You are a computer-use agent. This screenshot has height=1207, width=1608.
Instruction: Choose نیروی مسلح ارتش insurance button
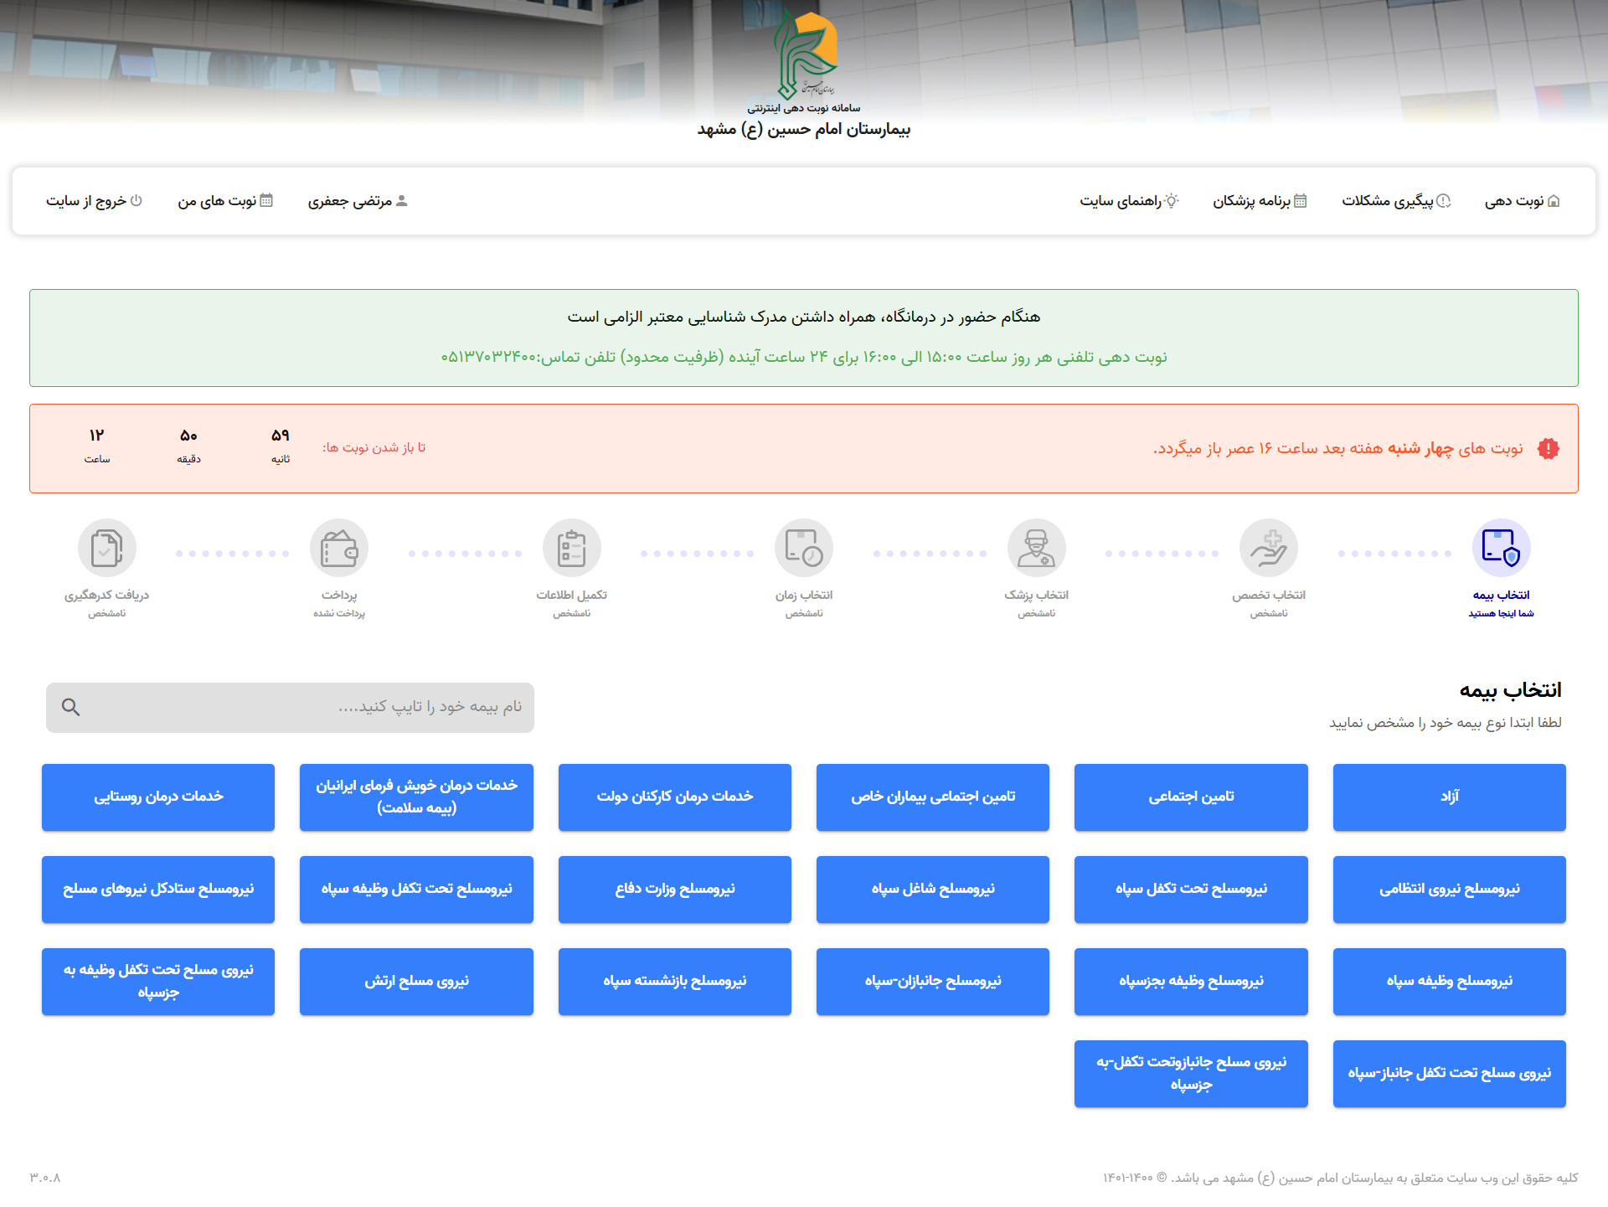pyautogui.click(x=416, y=982)
